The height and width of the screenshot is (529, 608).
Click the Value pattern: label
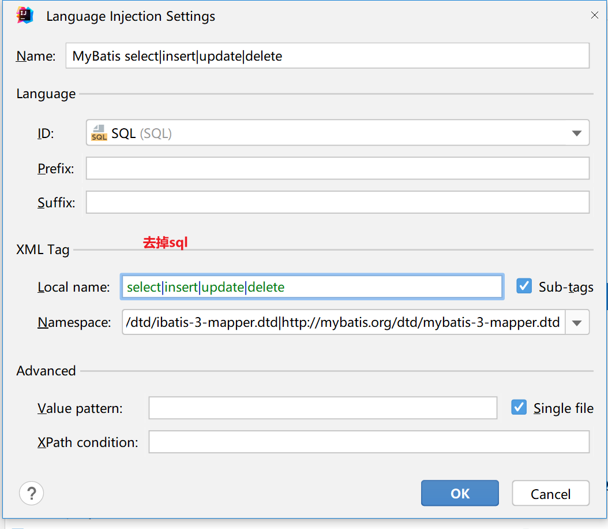pyautogui.click(x=80, y=408)
